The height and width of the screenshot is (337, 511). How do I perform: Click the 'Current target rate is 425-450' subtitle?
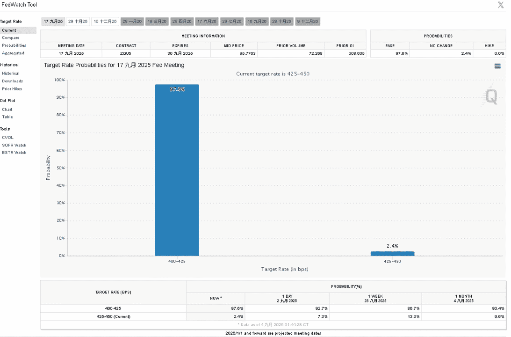273,74
